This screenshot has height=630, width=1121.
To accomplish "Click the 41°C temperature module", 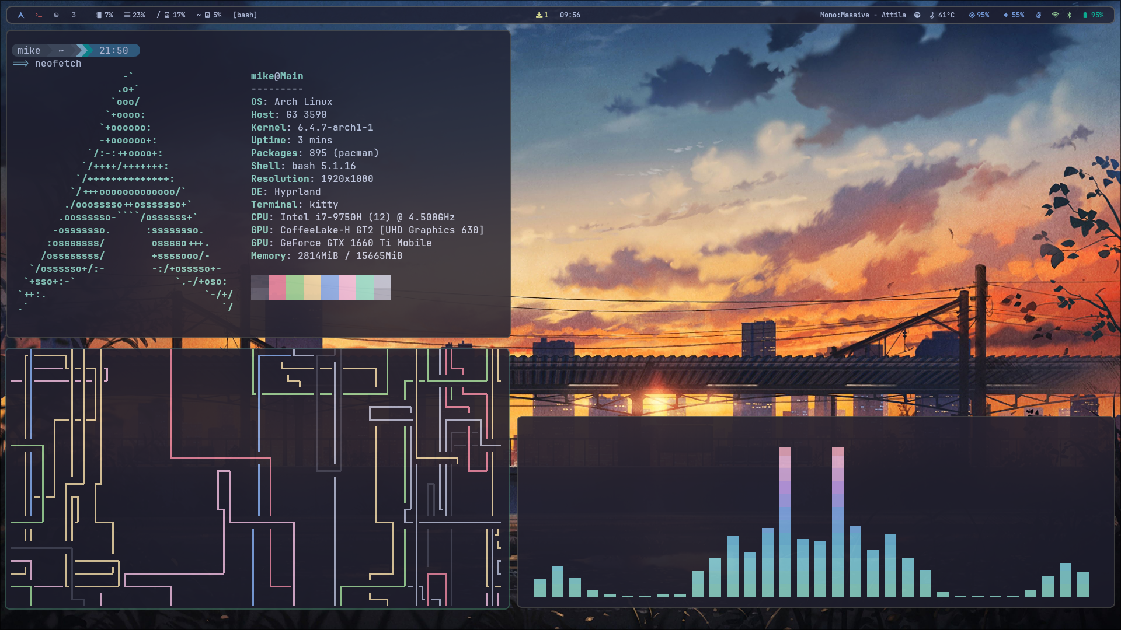I will click(x=942, y=15).
